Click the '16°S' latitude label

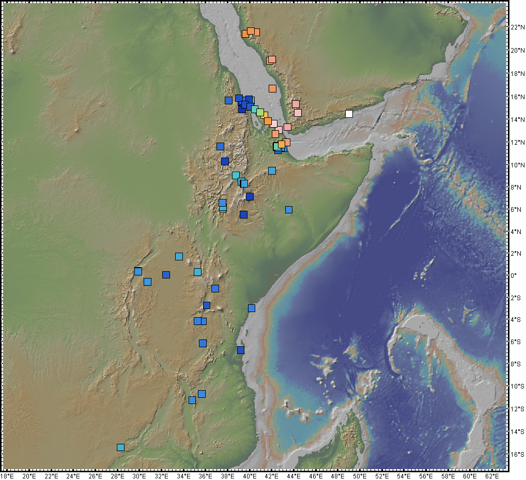point(518,454)
